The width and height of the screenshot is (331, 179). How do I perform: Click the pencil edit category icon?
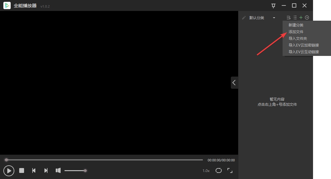click(244, 18)
